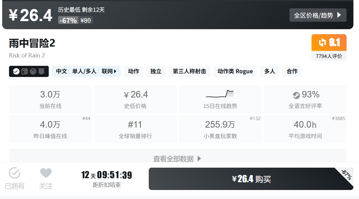Click the #3885 rank label
Viewport: 359px width, 199px height.
pyautogui.click(x=339, y=118)
